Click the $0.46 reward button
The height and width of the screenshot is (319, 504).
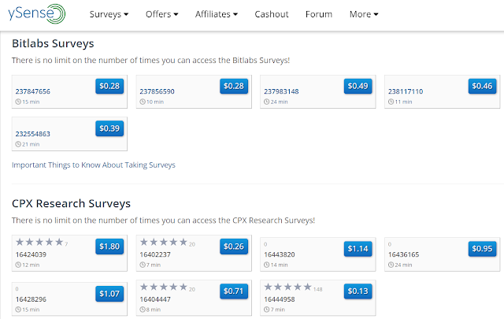[482, 86]
